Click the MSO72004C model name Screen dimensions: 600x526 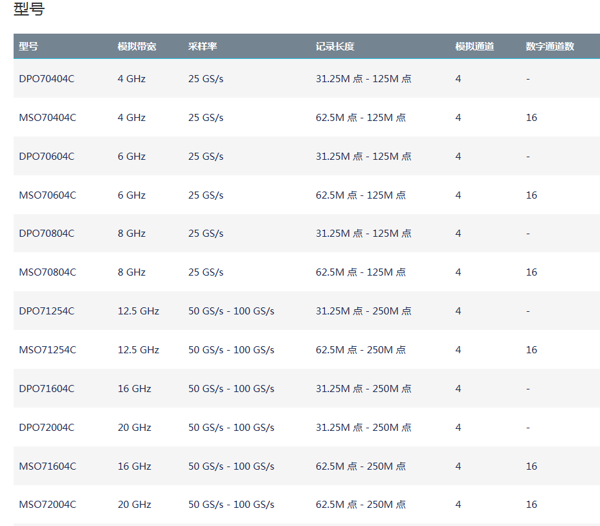click(x=47, y=505)
